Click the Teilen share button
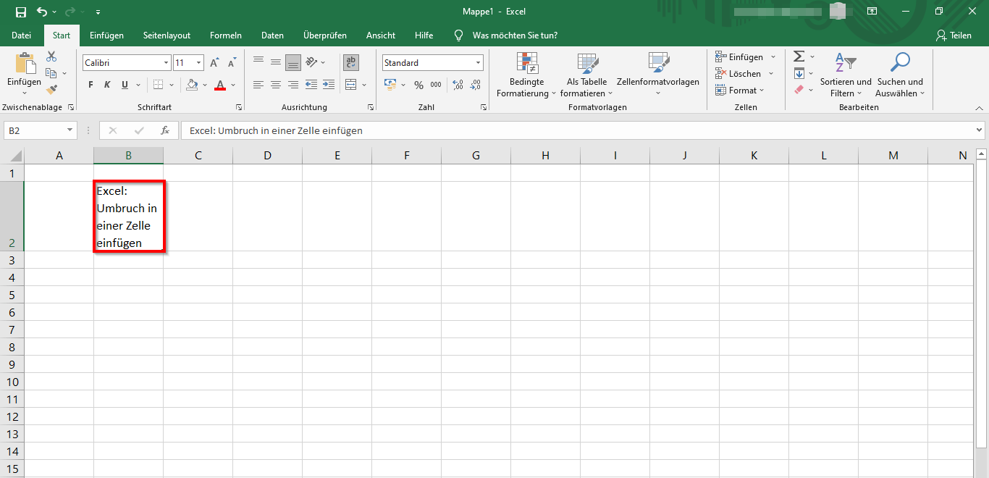This screenshot has height=478, width=989. pyautogui.click(x=954, y=35)
